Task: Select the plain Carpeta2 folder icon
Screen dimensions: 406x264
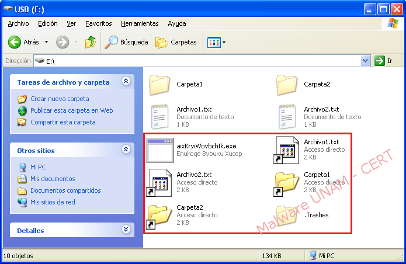Action: [286, 85]
